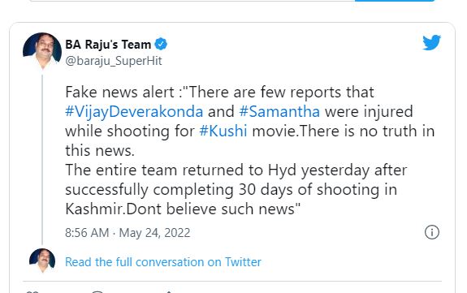Click the reply bubble icon below tweet

97,292
